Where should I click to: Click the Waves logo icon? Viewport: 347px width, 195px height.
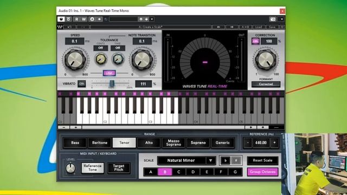click(x=60, y=27)
